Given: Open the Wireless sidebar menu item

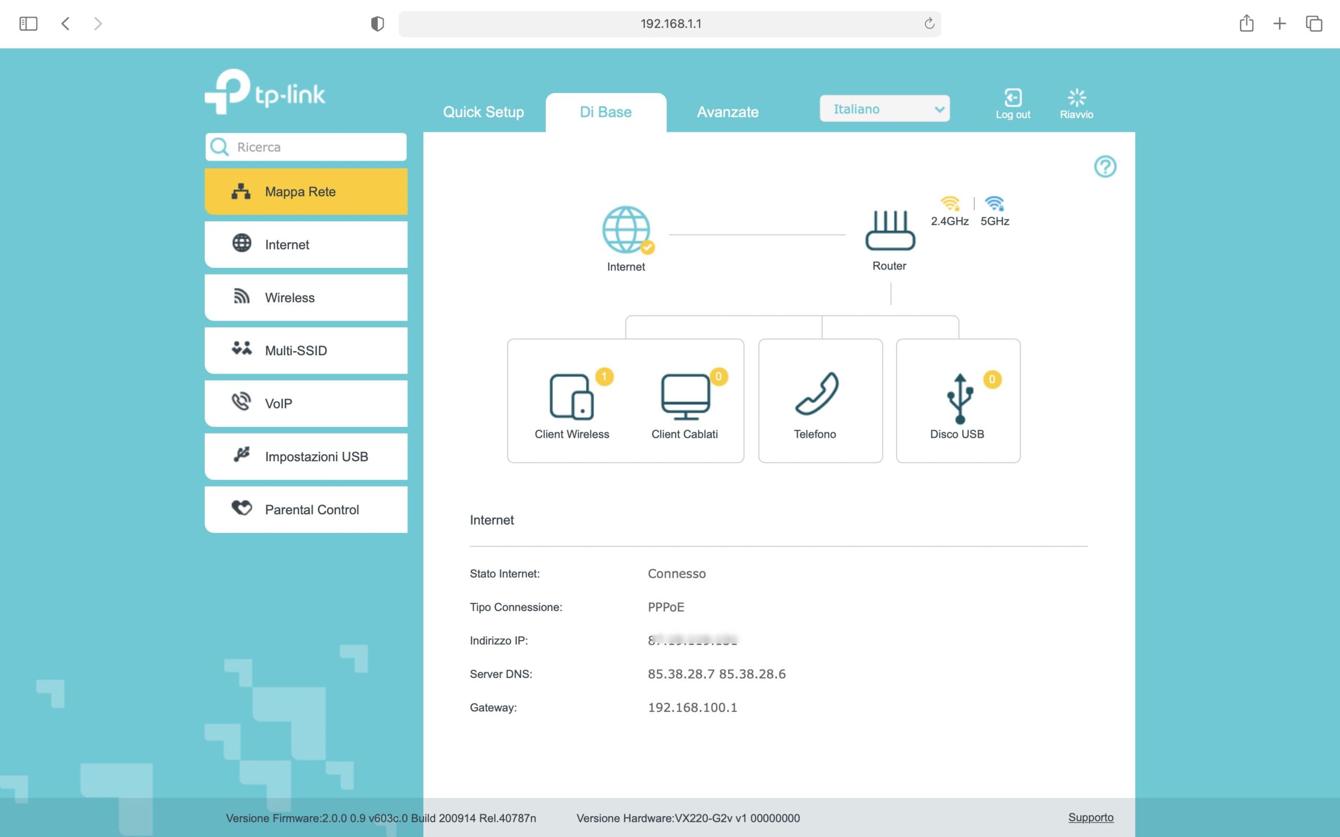Looking at the screenshot, I should point(306,298).
